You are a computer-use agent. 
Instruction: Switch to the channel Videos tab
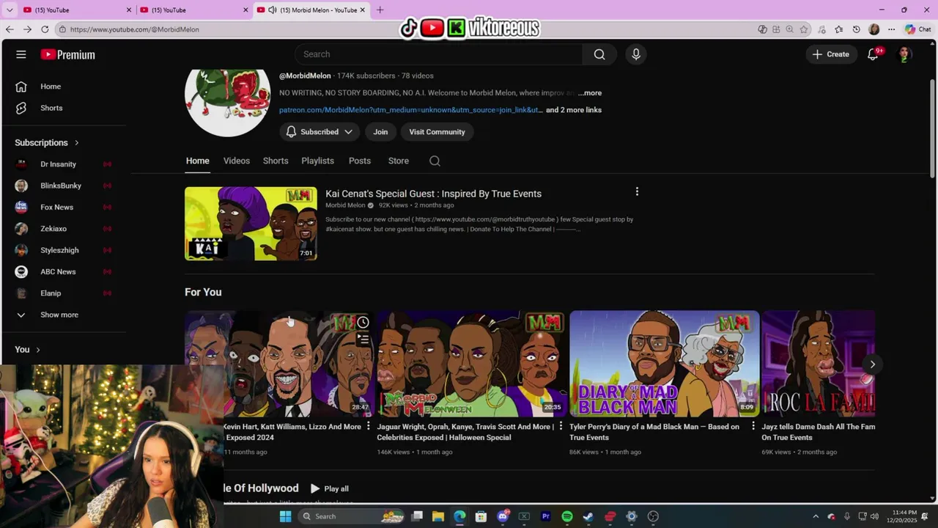[x=237, y=161]
